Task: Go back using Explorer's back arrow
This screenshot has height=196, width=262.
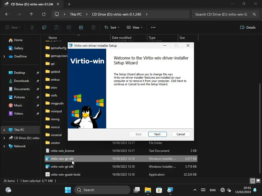Action: 7,14
